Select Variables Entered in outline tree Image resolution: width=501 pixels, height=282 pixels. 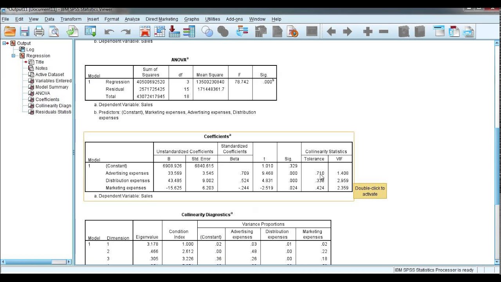(x=53, y=81)
